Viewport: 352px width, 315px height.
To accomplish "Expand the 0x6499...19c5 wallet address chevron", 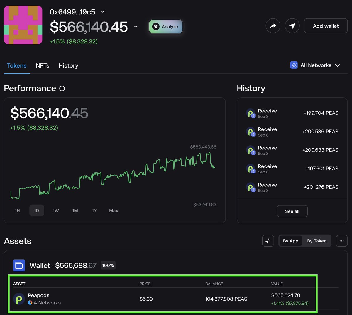I will pos(102,12).
